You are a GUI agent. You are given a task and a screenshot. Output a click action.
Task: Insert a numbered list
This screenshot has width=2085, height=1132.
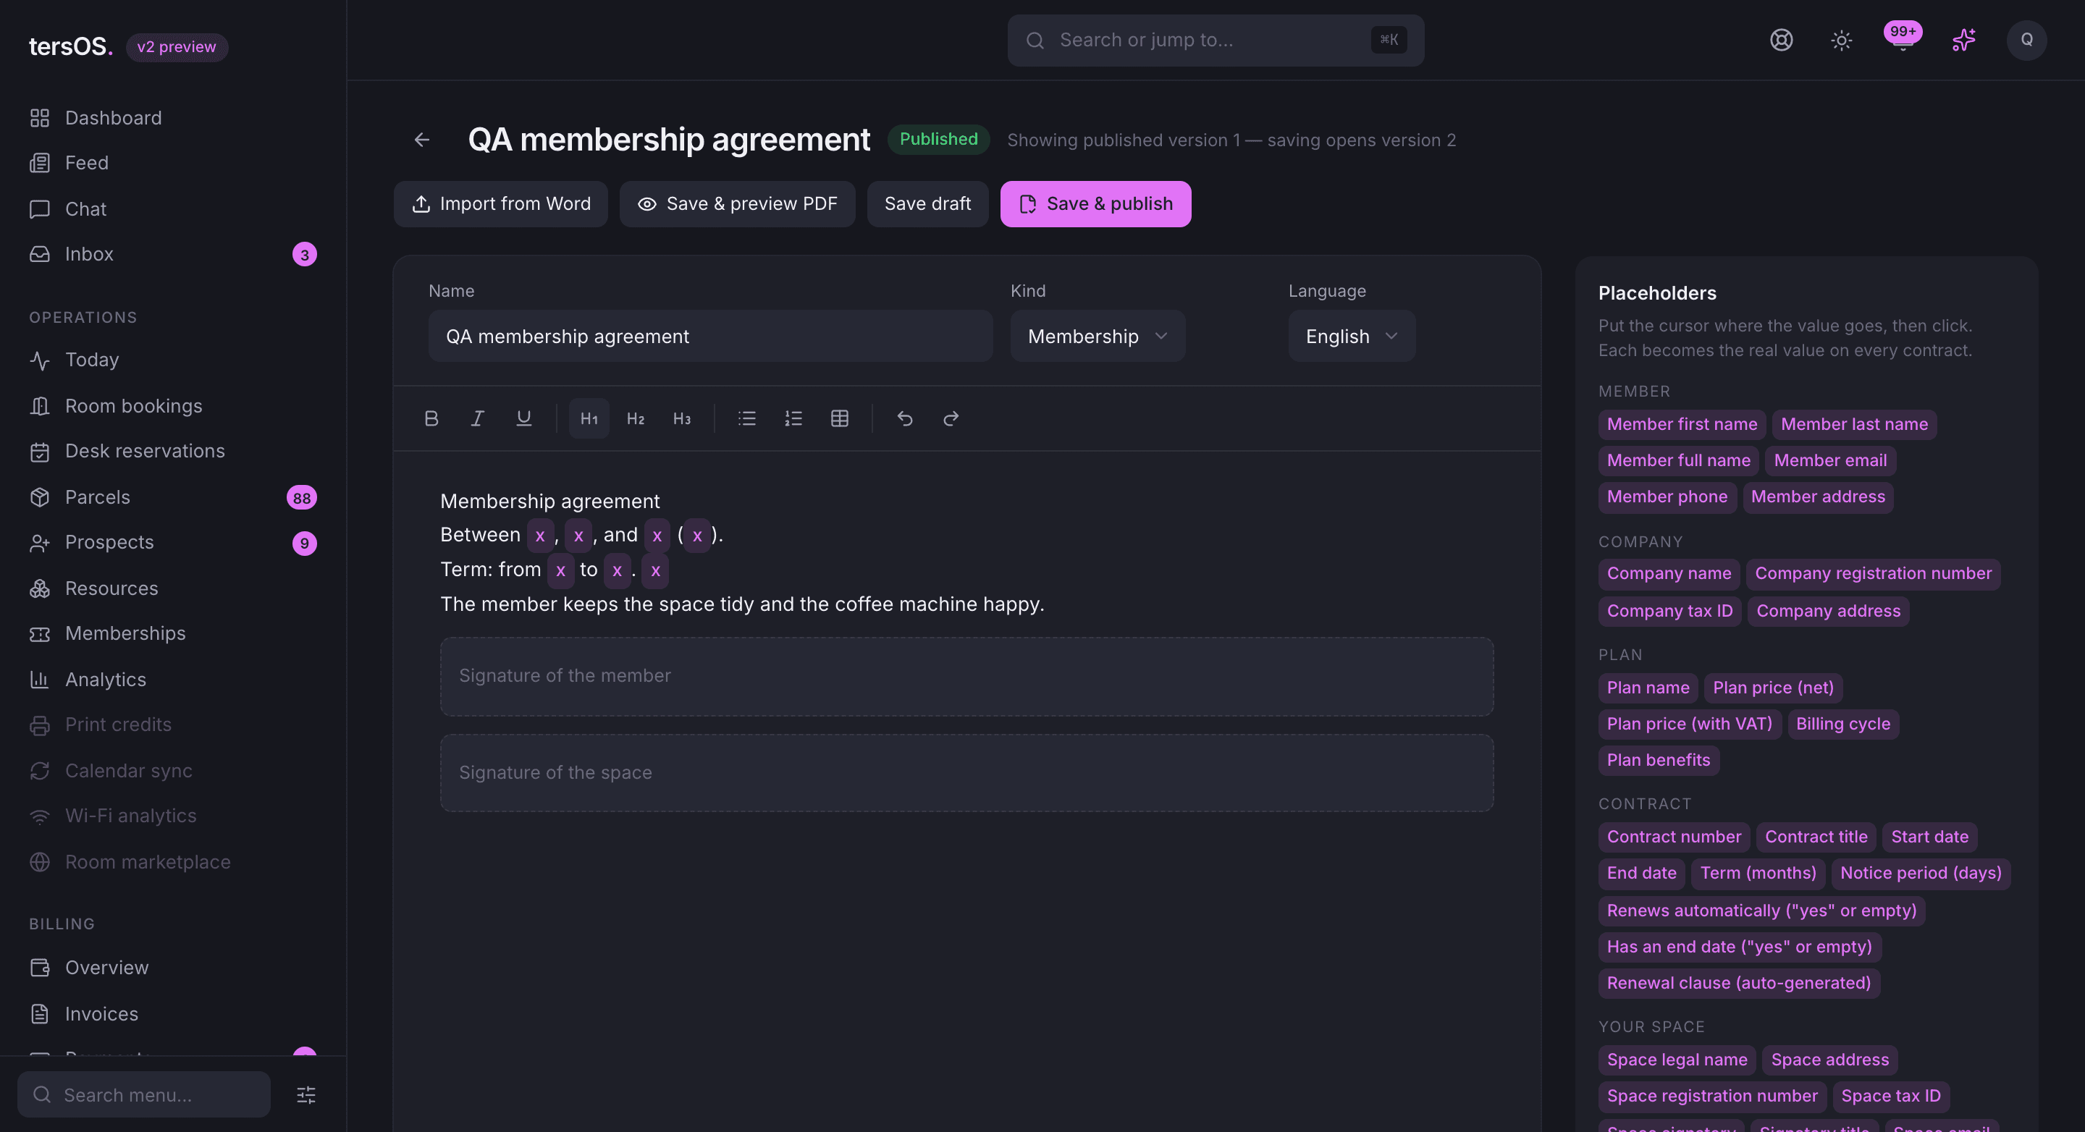[x=793, y=418]
